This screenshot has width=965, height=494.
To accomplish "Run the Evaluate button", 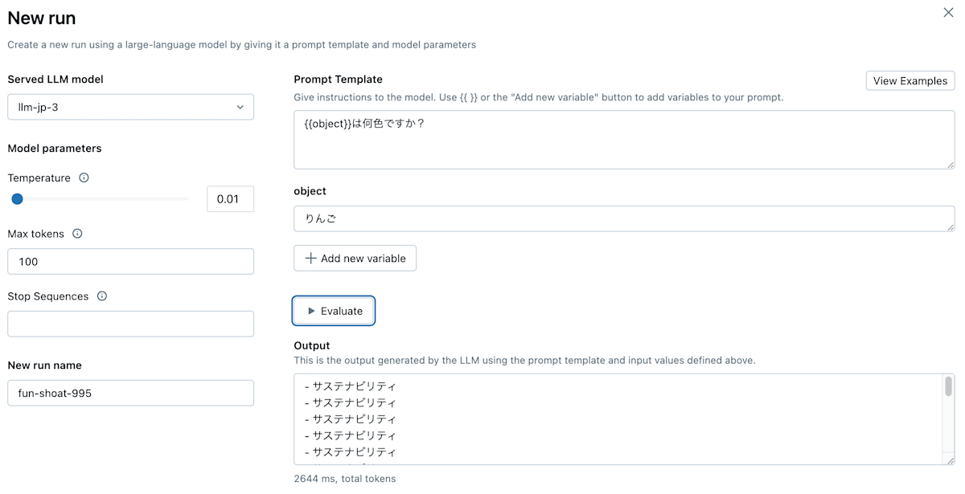I will point(334,311).
